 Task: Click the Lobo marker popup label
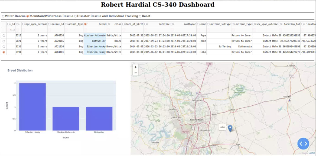(x=222, y=127)
